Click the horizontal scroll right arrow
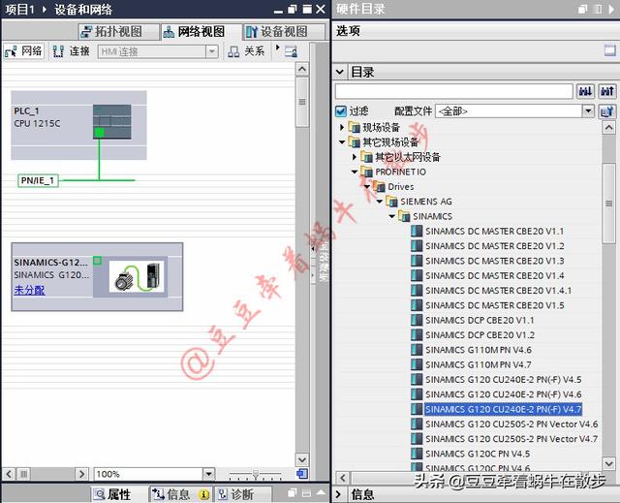Viewport: 620px width, 503px height. 81,474
